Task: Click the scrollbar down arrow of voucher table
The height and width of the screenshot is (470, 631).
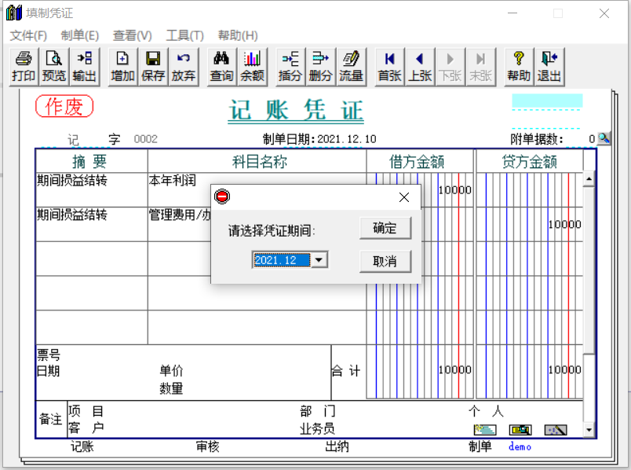Action: [589, 430]
